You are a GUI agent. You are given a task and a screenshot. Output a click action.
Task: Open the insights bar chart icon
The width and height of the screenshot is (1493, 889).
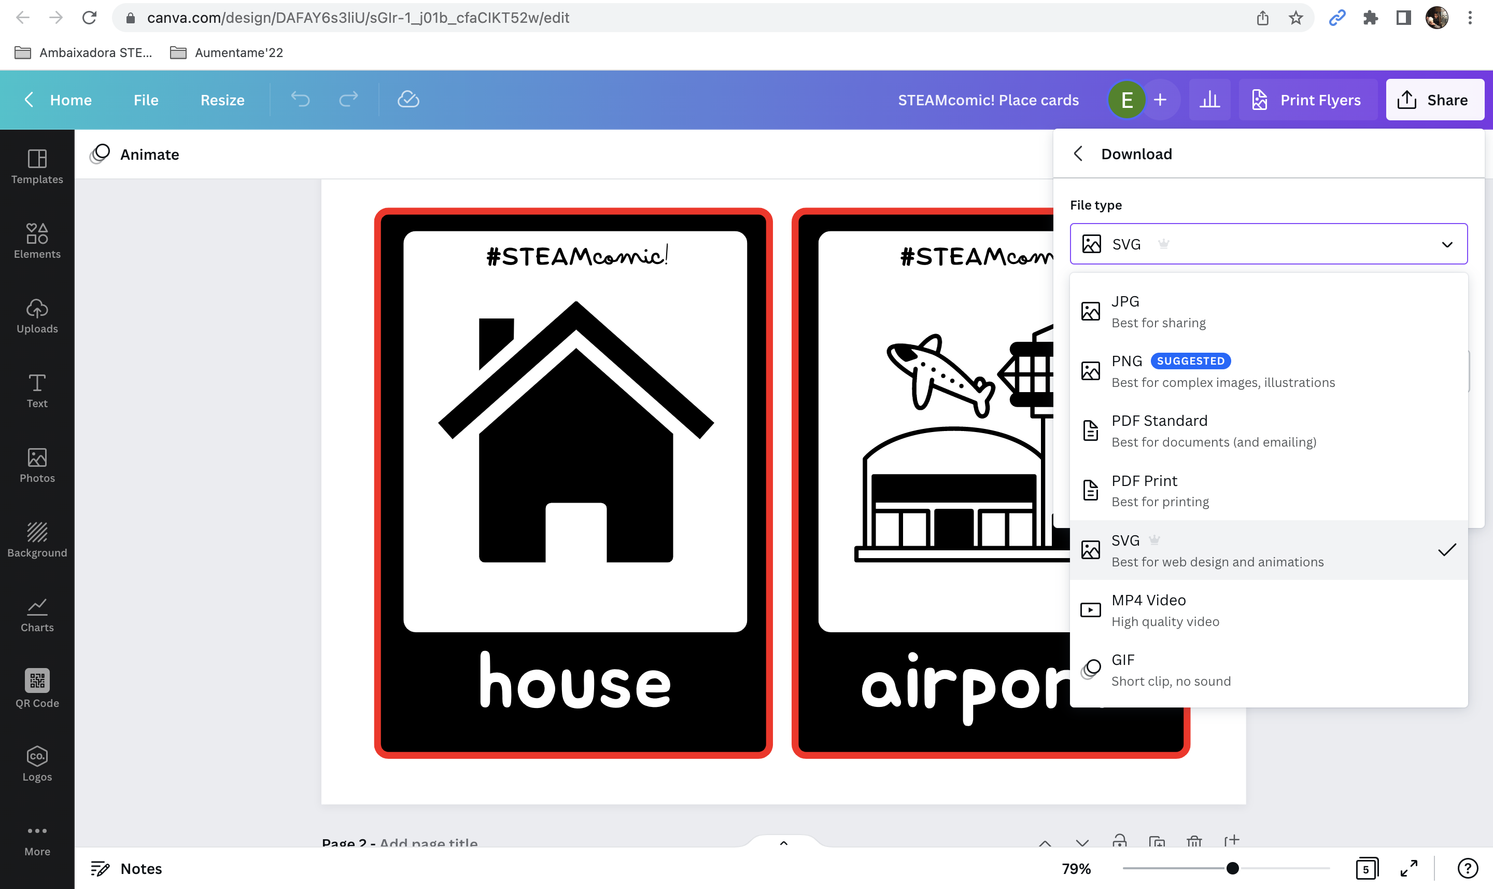[1209, 100]
